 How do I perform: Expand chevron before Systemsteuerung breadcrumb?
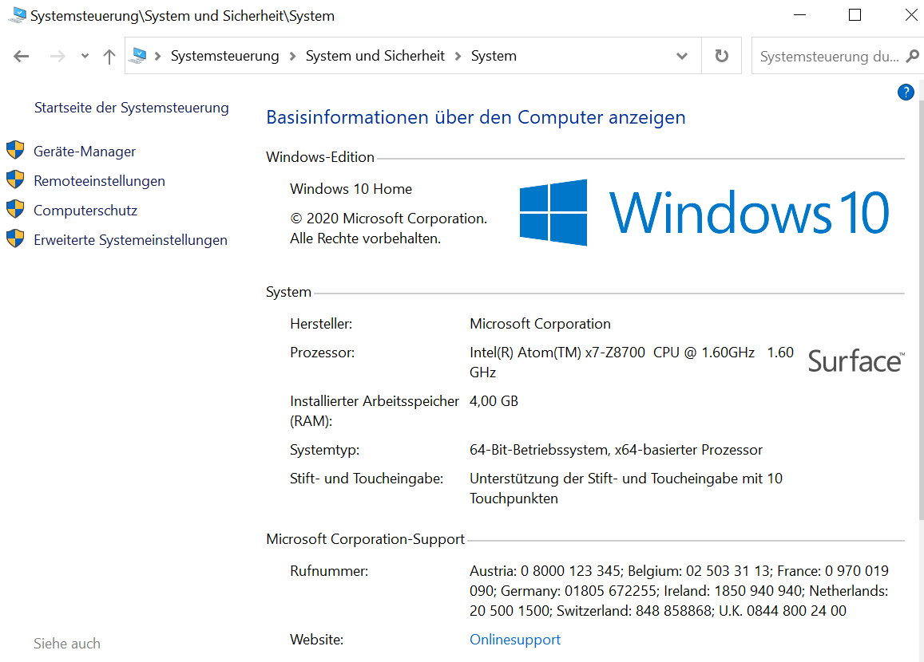pos(157,57)
